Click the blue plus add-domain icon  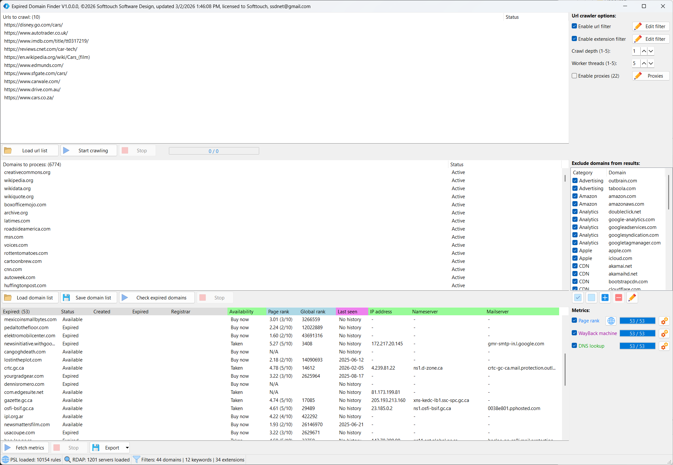605,297
